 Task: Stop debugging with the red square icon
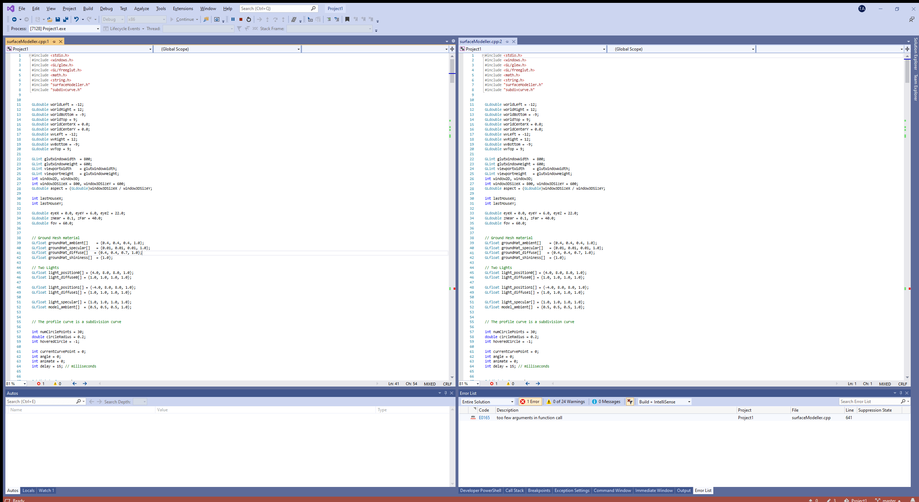tap(241, 19)
